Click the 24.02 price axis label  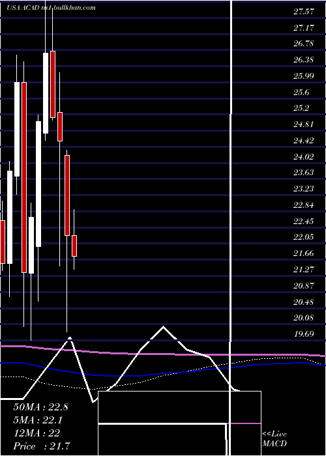[304, 157]
